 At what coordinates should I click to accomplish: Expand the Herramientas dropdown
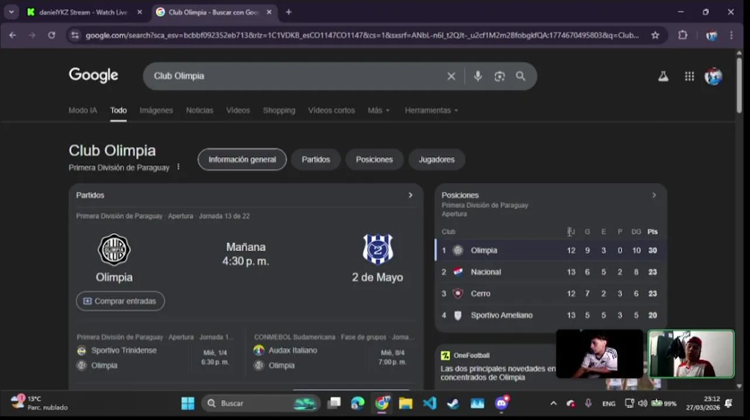[x=432, y=110]
